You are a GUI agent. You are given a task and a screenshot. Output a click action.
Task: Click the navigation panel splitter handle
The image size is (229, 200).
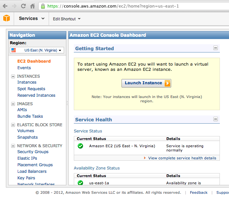(67, 103)
